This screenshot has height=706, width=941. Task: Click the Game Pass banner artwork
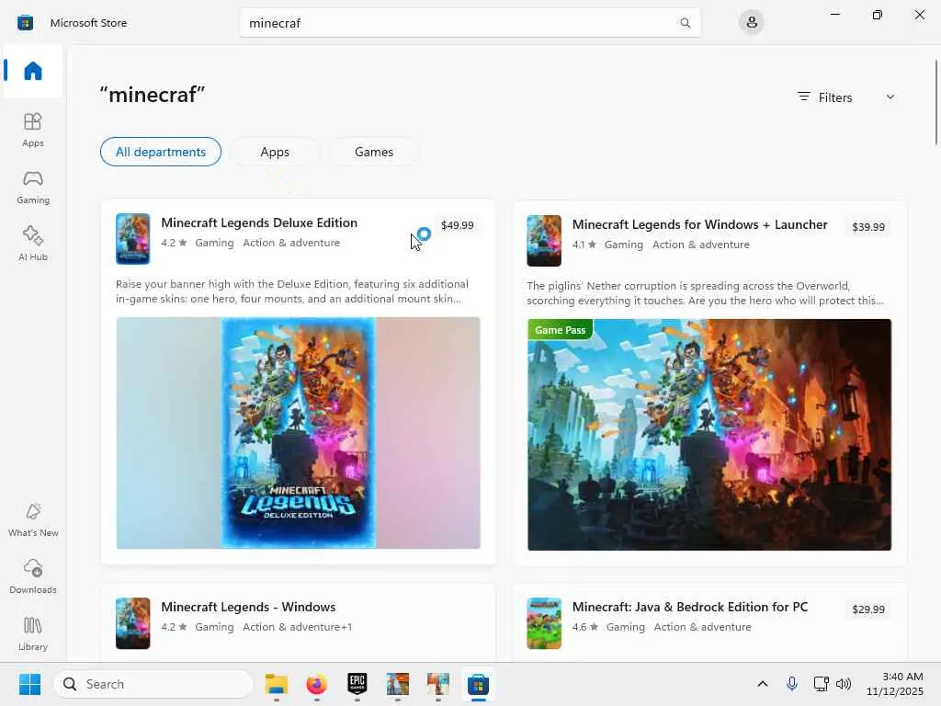coord(709,435)
